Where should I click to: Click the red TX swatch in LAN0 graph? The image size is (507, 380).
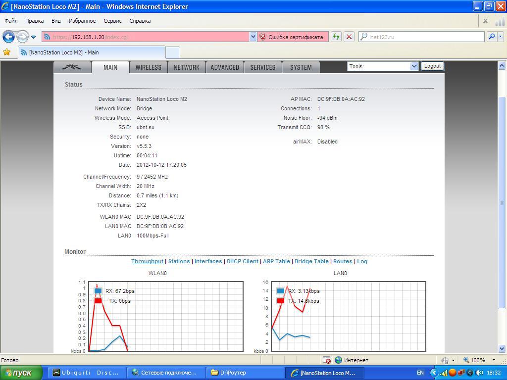(x=281, y=301)
